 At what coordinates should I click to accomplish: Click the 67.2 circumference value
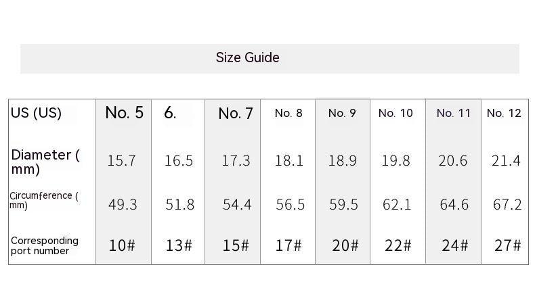click(x=507, y=204)
